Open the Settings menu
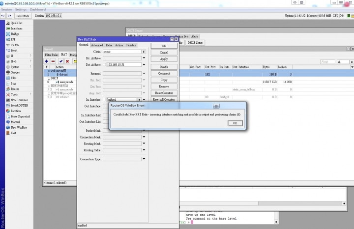The image size is (354, 229). (x=21, y=9)
